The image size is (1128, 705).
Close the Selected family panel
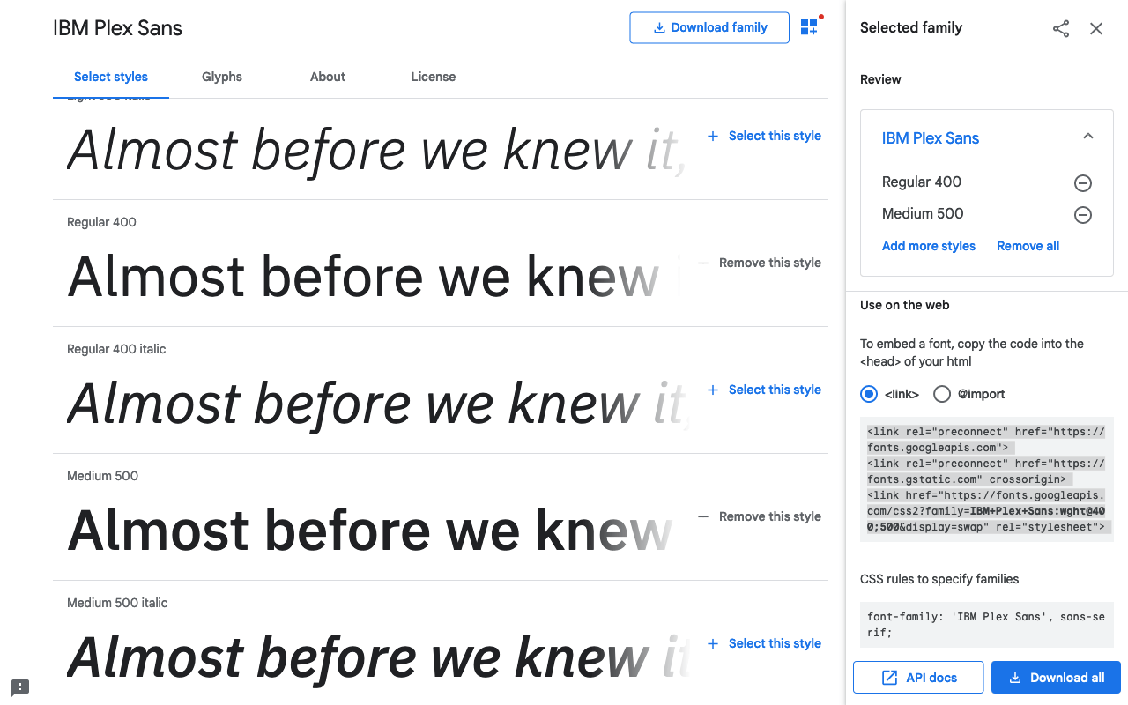[1096, 28]
